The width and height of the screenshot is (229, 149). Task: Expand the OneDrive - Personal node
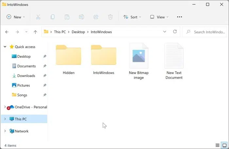pos(5,107)
